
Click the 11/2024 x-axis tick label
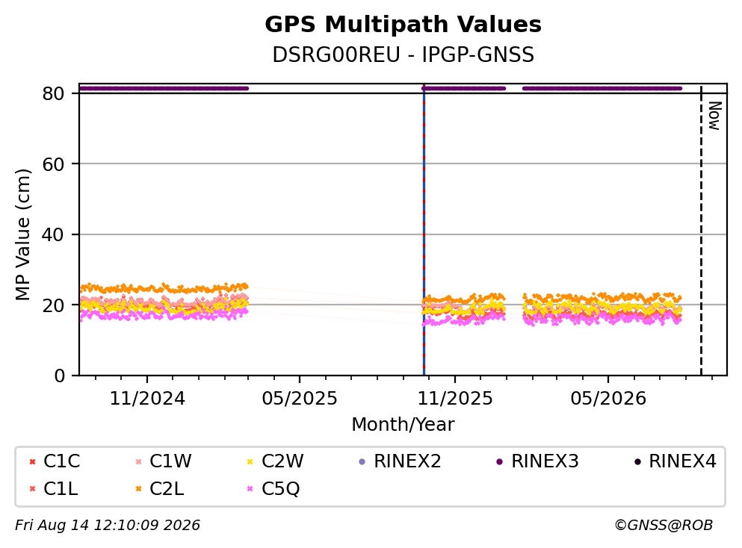(x=147, y=399)
